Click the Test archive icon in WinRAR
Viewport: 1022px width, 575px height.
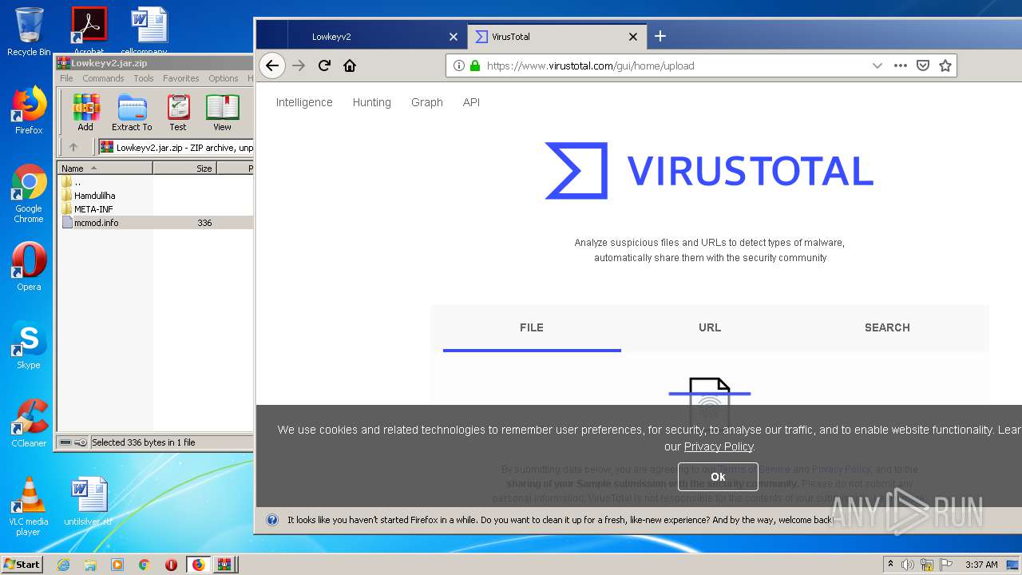178,113
